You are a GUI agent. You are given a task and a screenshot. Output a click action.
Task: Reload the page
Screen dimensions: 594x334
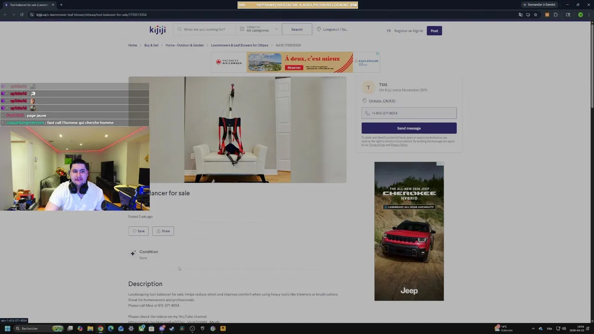[x=21, y=15]
